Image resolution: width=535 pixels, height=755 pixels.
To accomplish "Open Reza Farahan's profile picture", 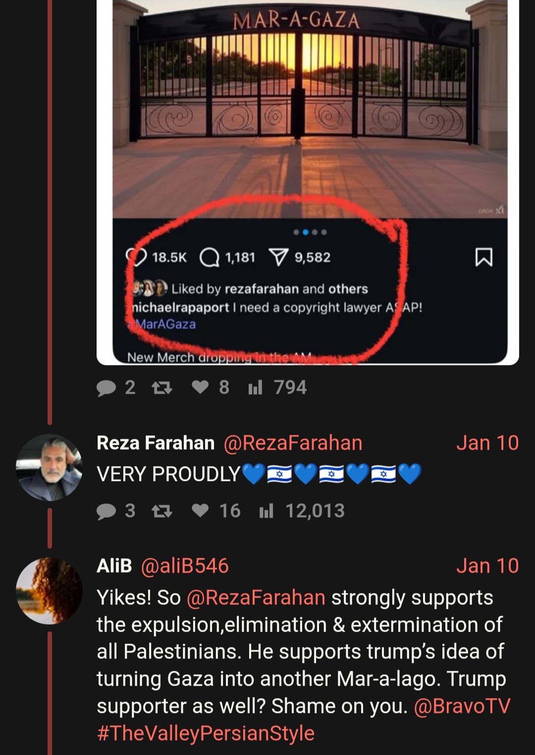I will (x=49, y=467).
